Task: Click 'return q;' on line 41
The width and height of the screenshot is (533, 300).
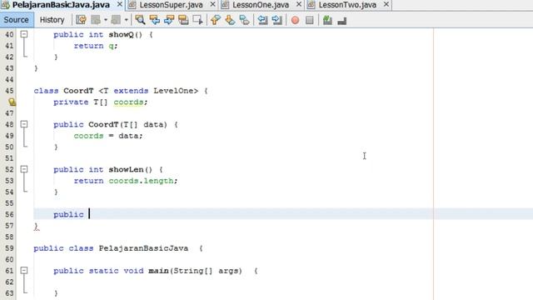Action: click(x=96, y=46)
